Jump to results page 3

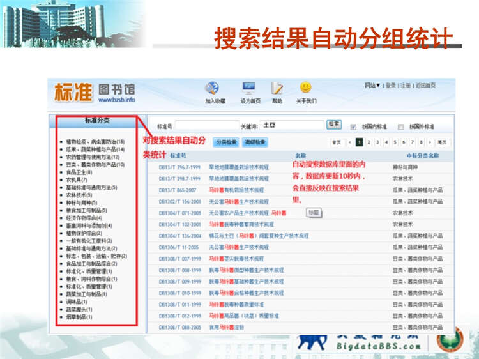coord(377,142)
